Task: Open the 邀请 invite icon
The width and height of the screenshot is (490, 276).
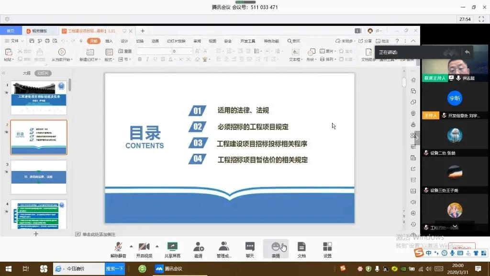Action: click(198, 247)
